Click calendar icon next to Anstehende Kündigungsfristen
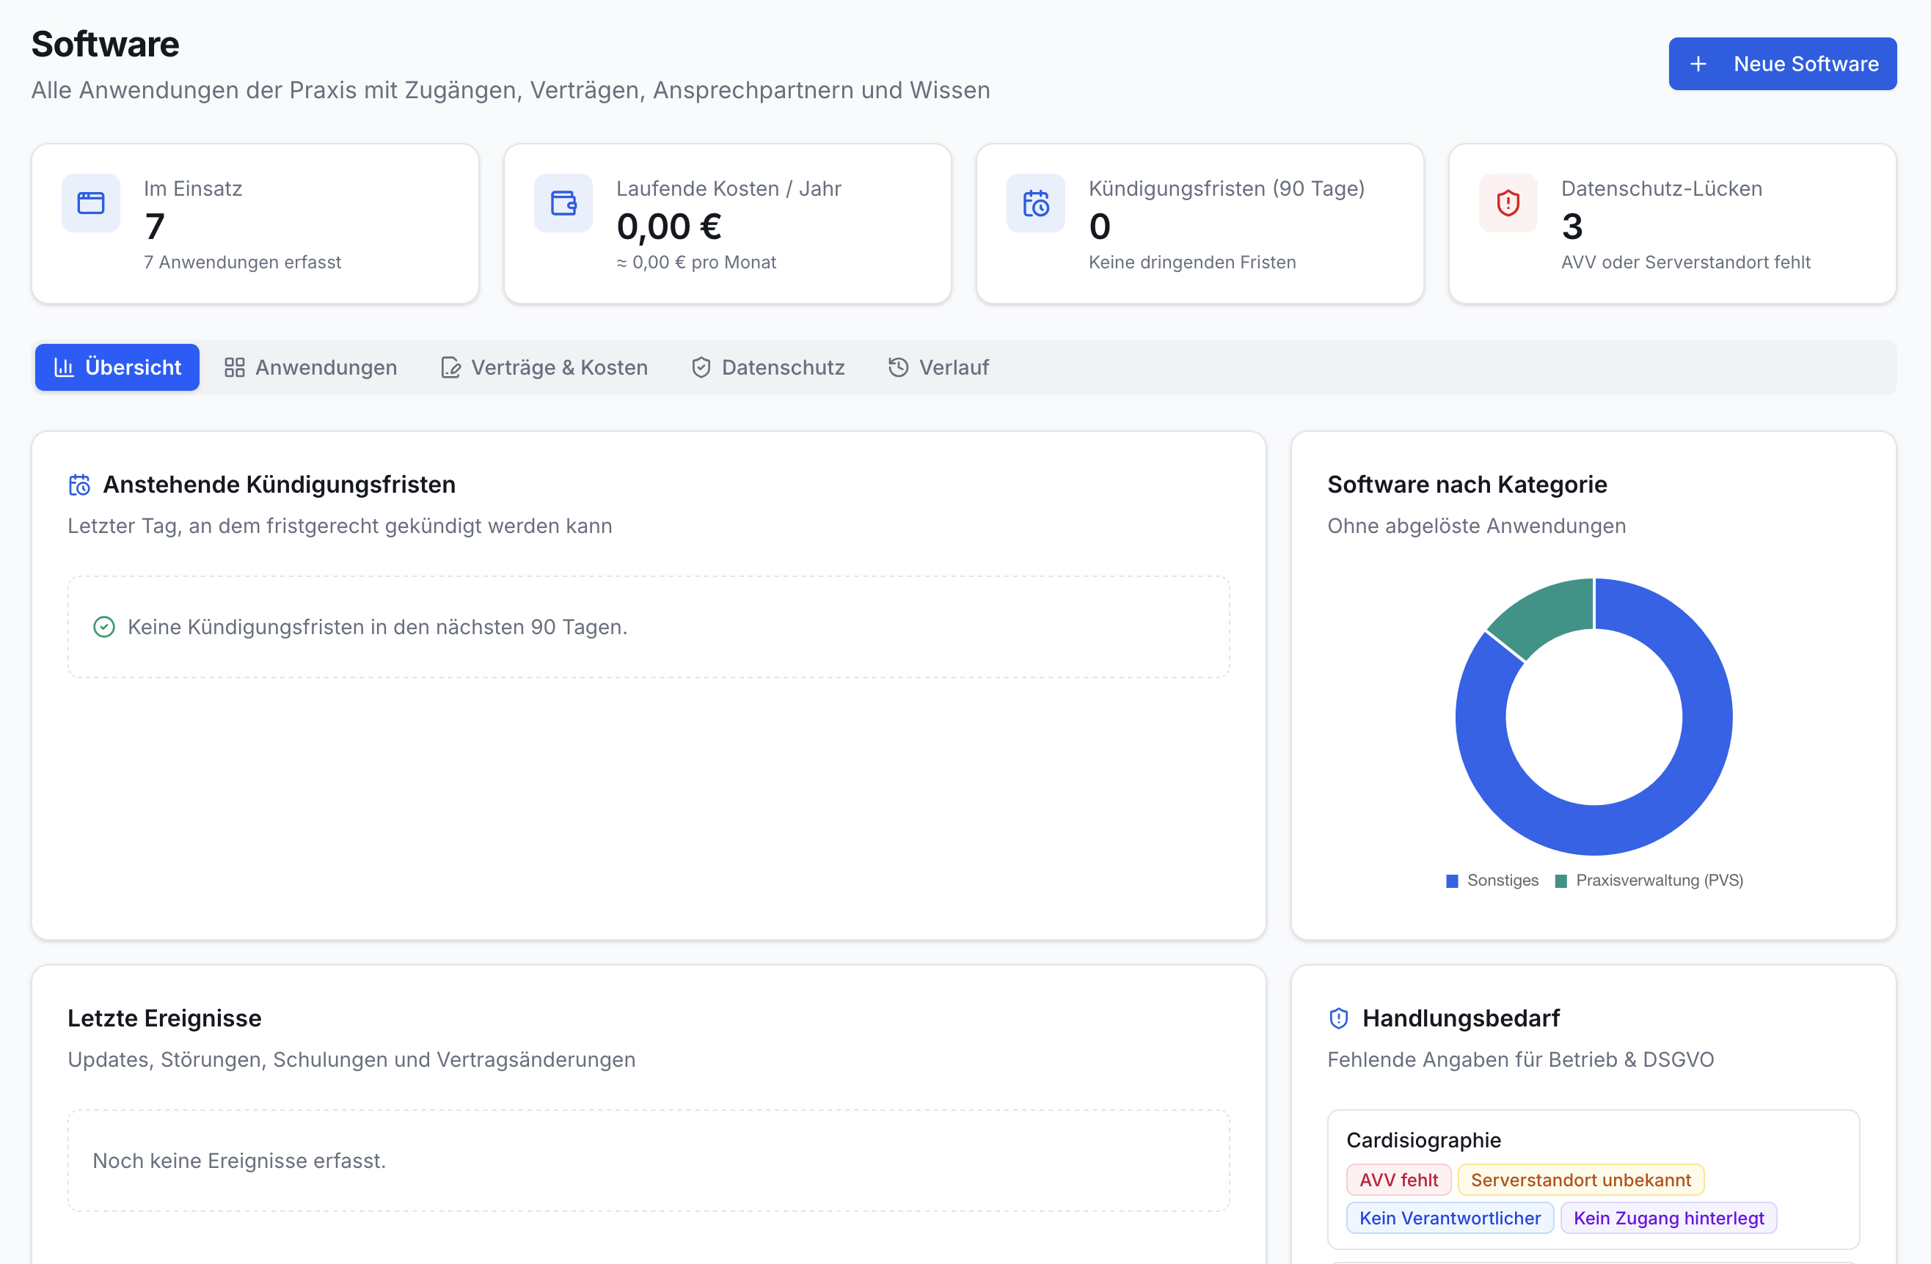Image resolution: width=1931 pixels, height=1264 pixels. pyautogui.click(x=79, y=485)
